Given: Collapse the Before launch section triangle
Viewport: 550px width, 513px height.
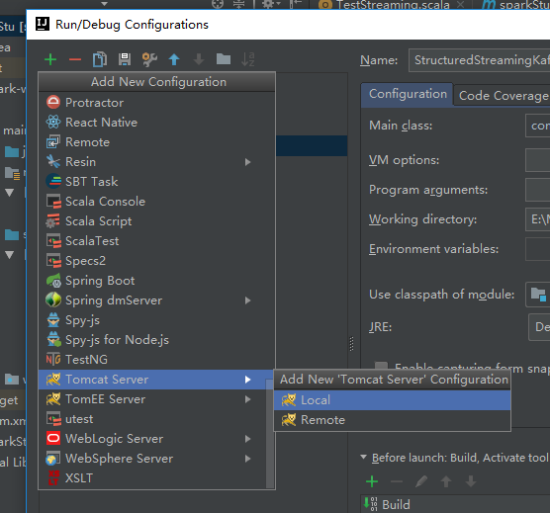Looking at the screenshot, I should [364, 457].
